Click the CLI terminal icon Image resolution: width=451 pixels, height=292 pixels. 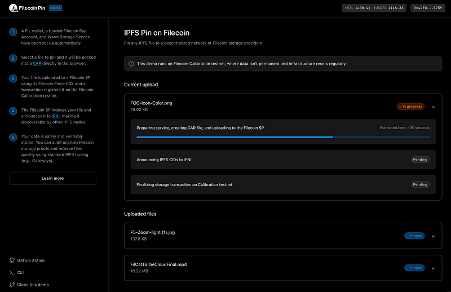tap(12, 272)
